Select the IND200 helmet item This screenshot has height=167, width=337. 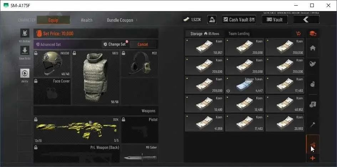(52, 64)
